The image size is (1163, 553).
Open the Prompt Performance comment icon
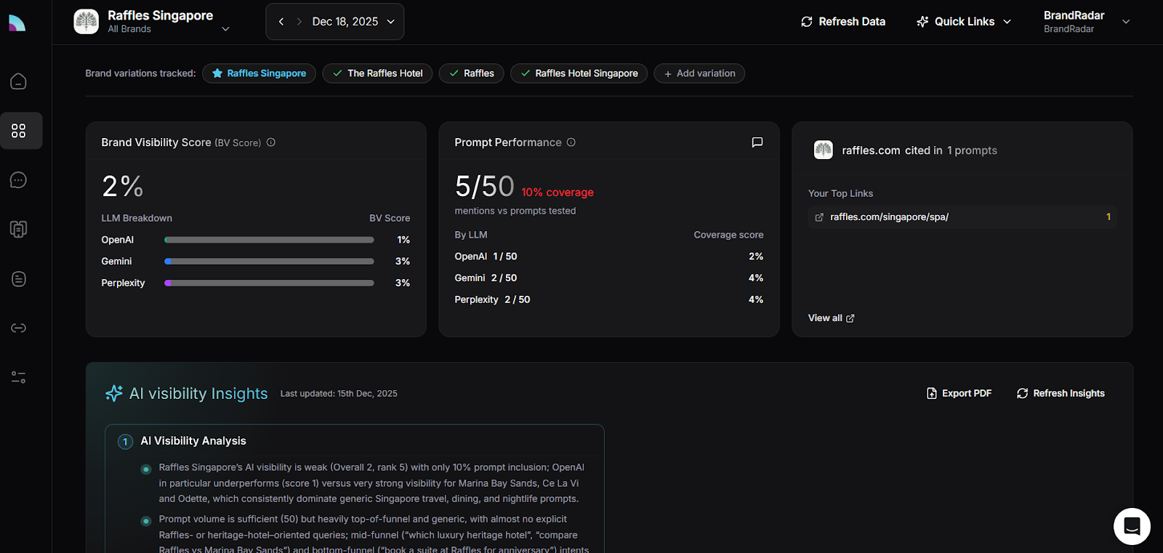(757, 142)
